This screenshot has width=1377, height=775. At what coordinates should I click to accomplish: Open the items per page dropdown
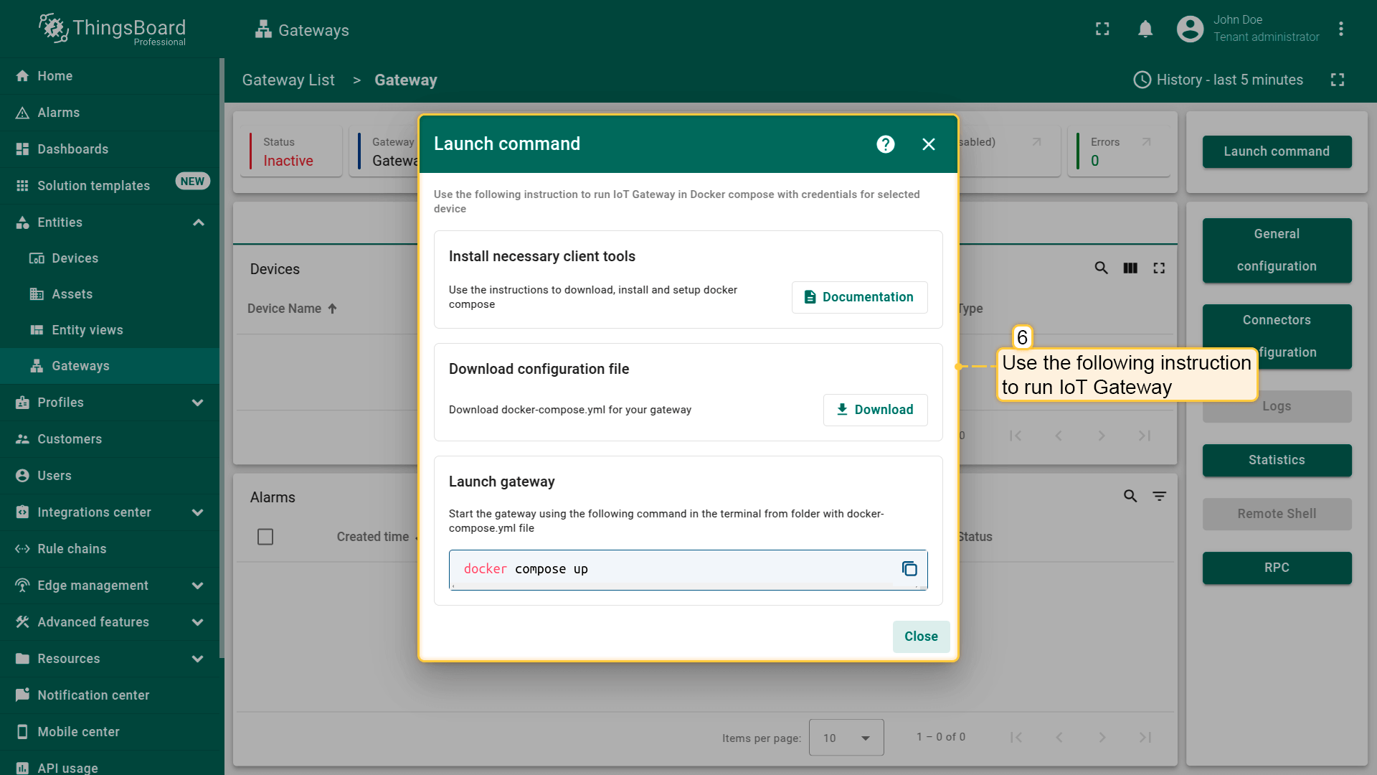(x=846, y=738)
